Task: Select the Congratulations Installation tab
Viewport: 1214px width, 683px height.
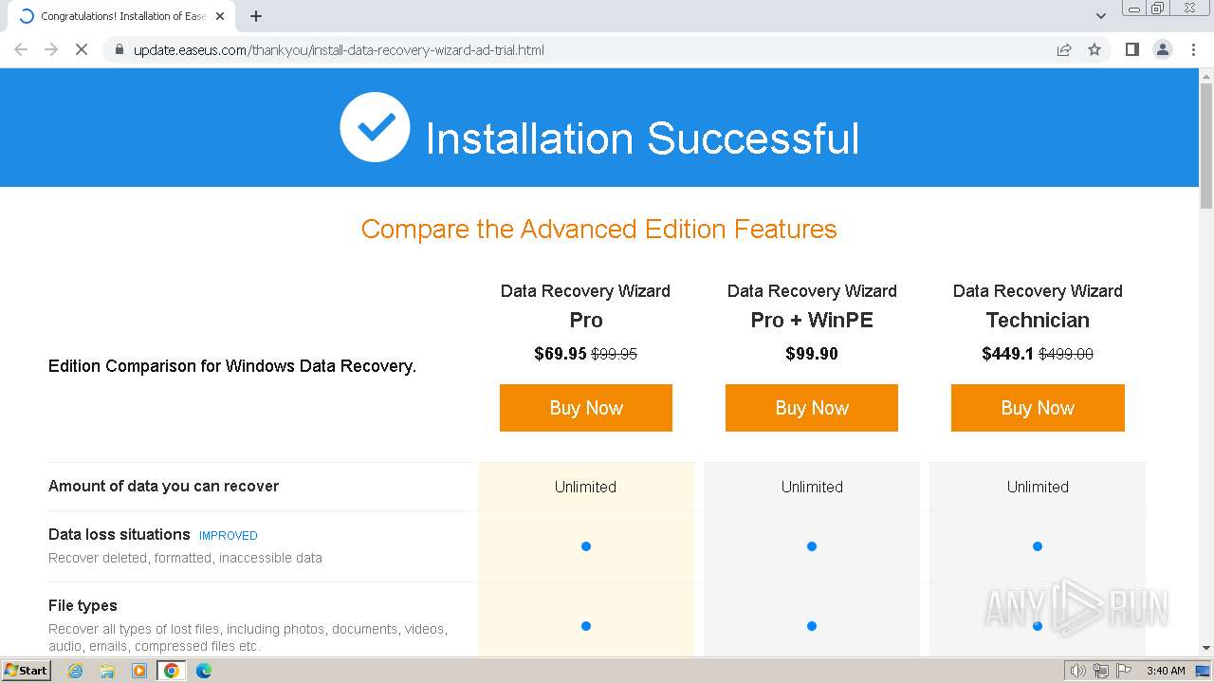Action: (x=119, y=16)
